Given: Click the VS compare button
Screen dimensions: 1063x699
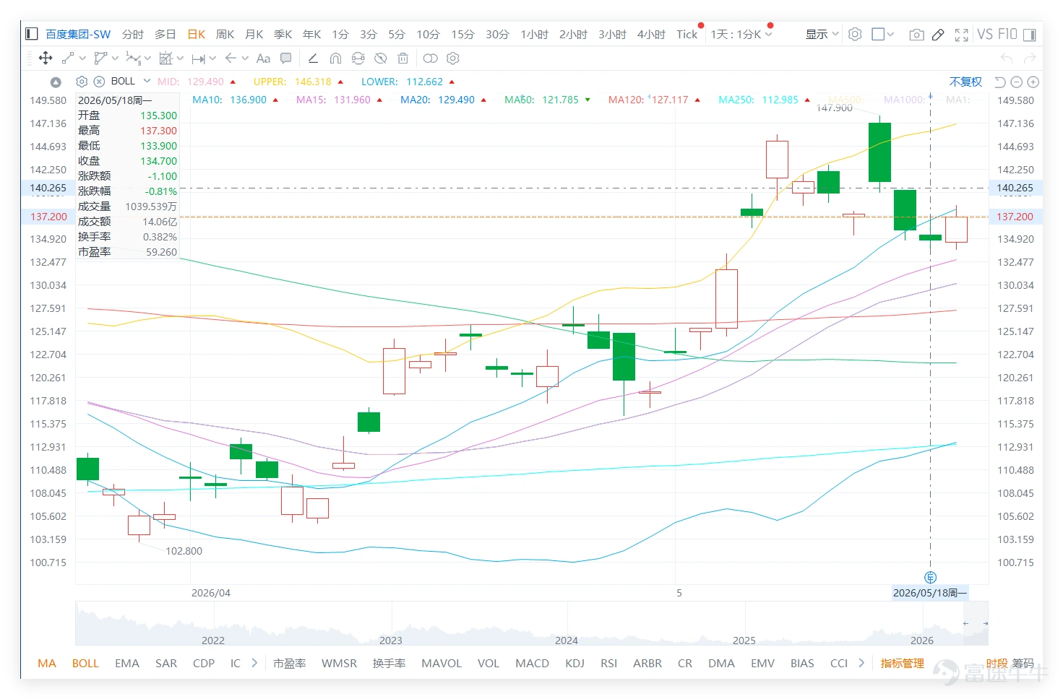Looking at the screenshot, I should click(x=985, y=34).
